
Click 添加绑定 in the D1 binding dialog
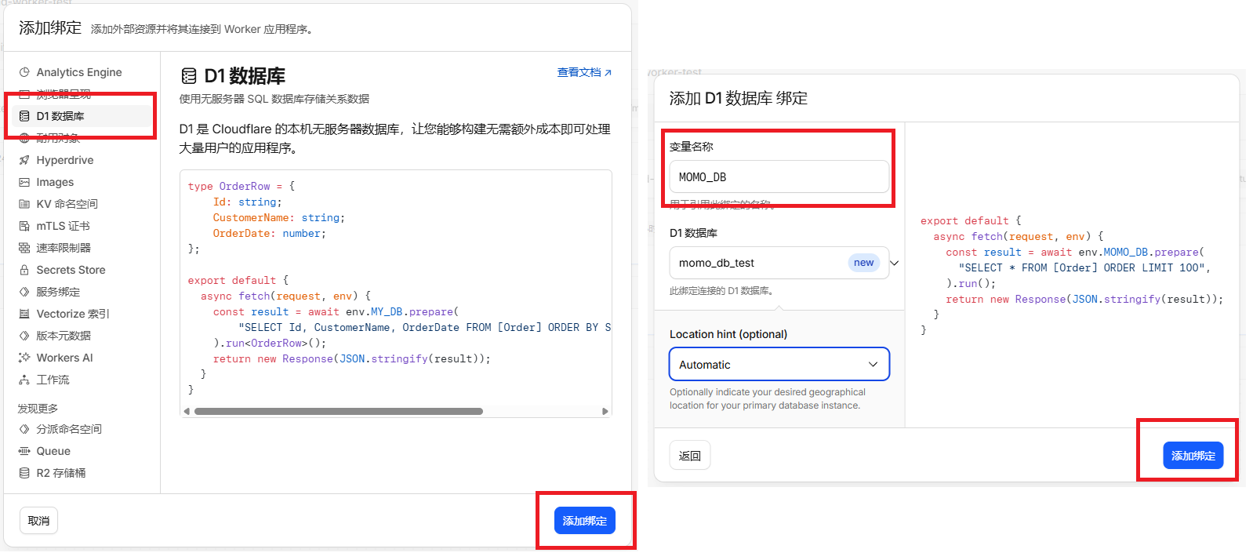[1193, 456]
